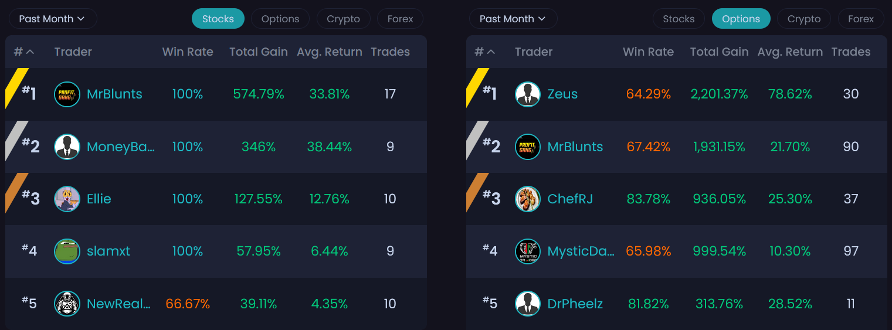Click ChefRJ's food avatar
The image size is (892, 330).
click(527, 199)
